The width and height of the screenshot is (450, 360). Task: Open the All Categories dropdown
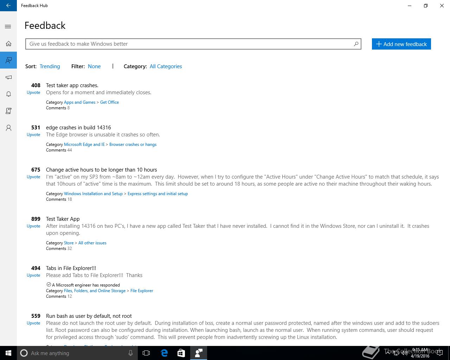166,66
